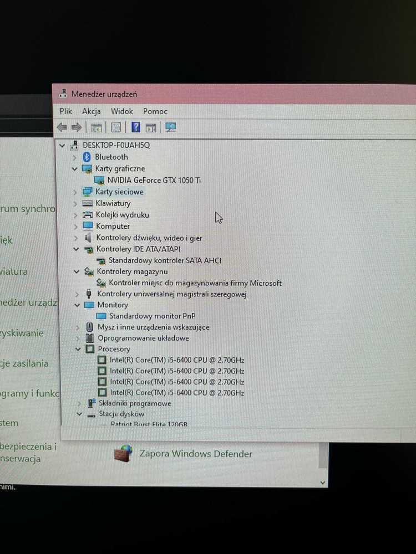Screen dimensions: 416x554
Task: Open the Plik menu
Action: click(66, 111)
